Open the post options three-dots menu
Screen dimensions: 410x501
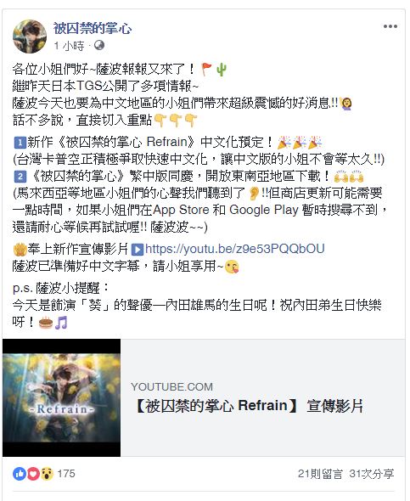point(390,26)
